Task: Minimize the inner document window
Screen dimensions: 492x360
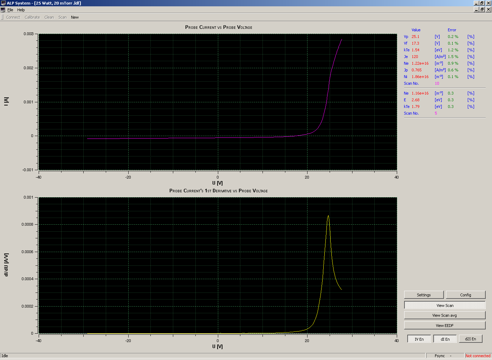Action: coord(477,10)
